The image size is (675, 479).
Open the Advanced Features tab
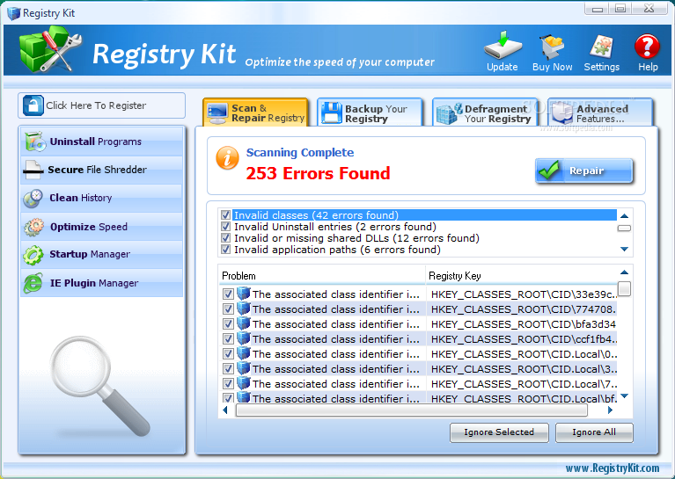(x=600, y=113)
